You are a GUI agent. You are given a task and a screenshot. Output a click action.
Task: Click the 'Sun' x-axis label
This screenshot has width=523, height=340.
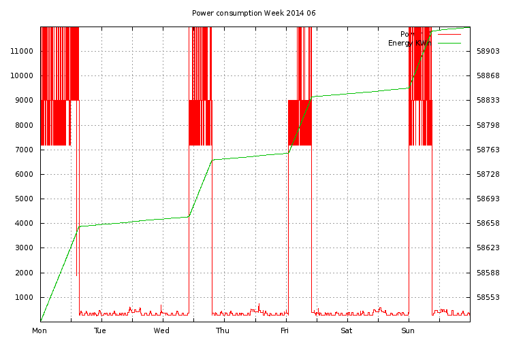[408, 330]
